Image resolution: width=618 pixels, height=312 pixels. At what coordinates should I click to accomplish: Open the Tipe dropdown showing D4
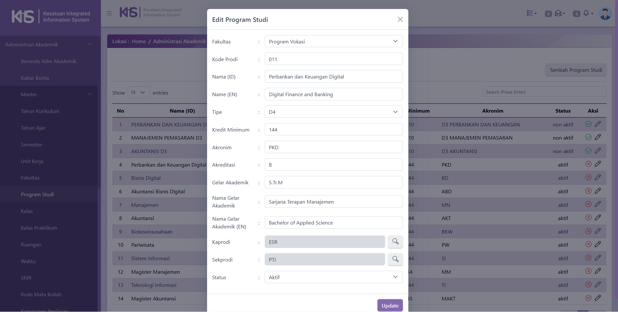tap(333, 112)
